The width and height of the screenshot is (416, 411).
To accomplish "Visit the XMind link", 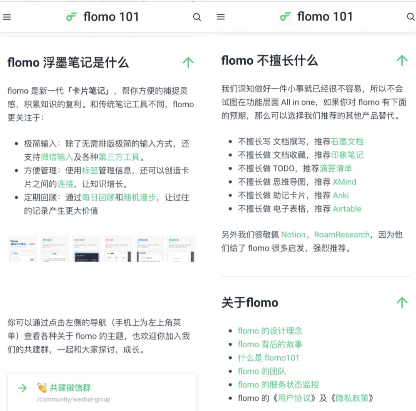I will [x=344, y=182].
